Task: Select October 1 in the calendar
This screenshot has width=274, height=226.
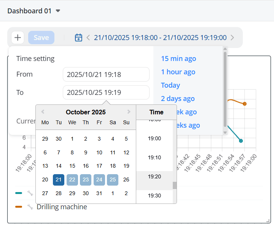Action: 72,139
